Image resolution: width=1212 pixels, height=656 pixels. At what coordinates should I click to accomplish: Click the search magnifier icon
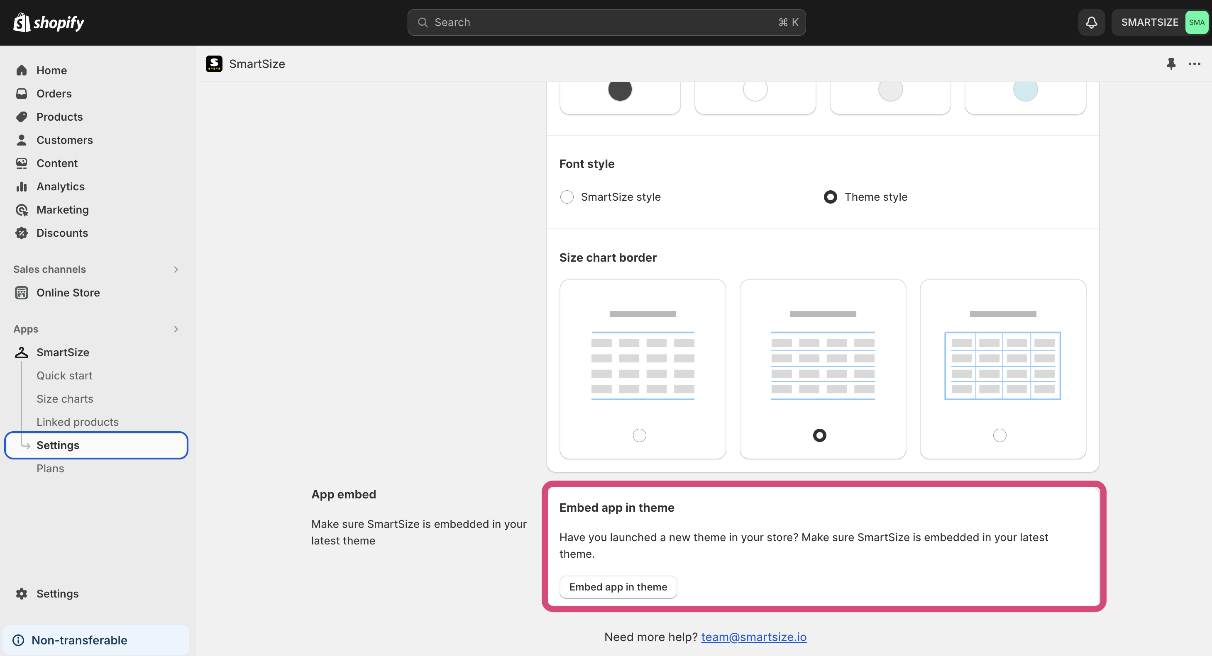pyautogui.click(x=423, y=22)
